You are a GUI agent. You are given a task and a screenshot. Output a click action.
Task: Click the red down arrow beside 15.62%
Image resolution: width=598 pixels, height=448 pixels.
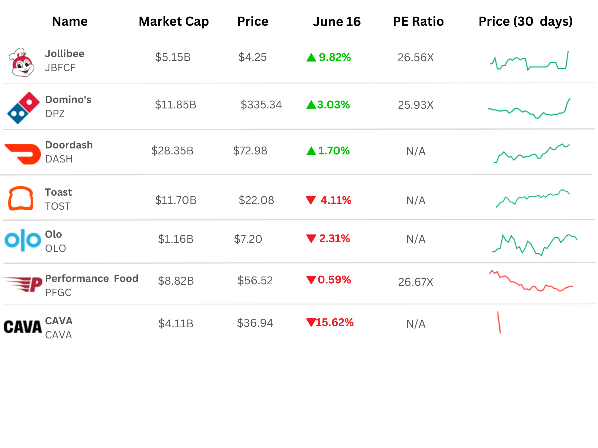coord(311,323)
